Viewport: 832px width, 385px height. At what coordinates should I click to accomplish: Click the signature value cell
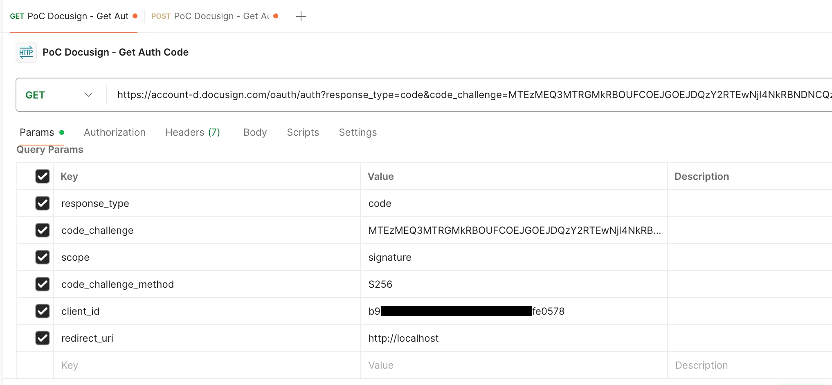(x=514, y=257)
